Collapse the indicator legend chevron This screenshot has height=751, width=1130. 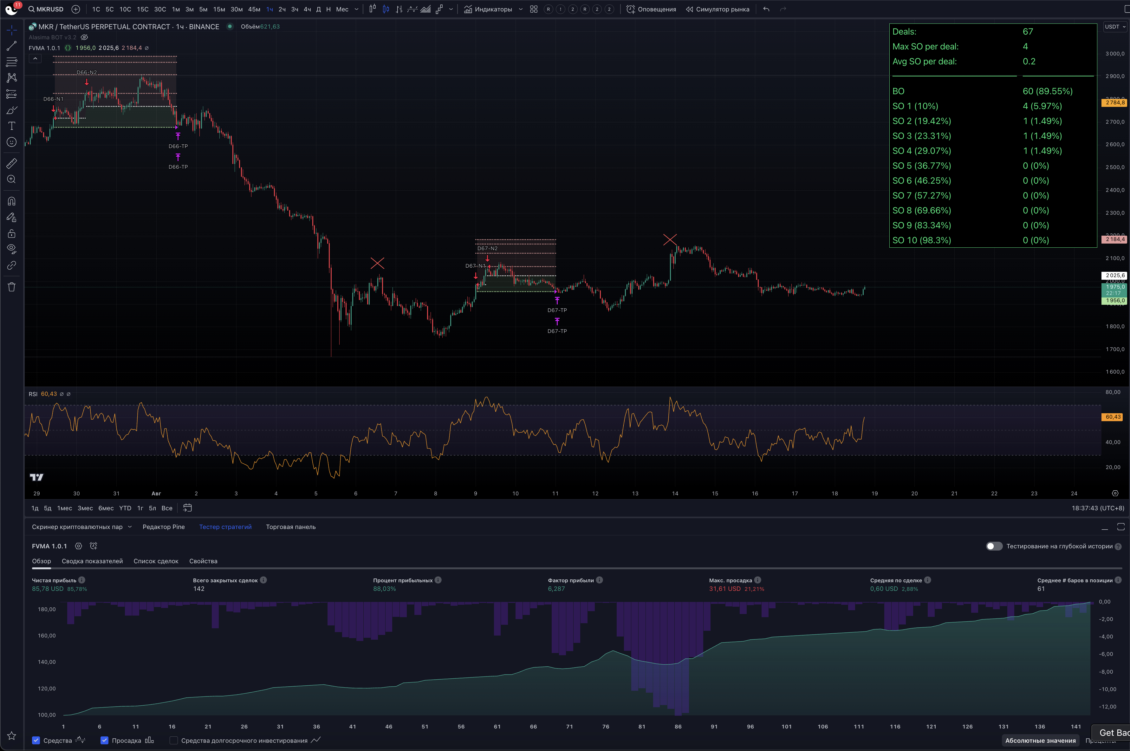pyautogui.click(x=35, y=58)
